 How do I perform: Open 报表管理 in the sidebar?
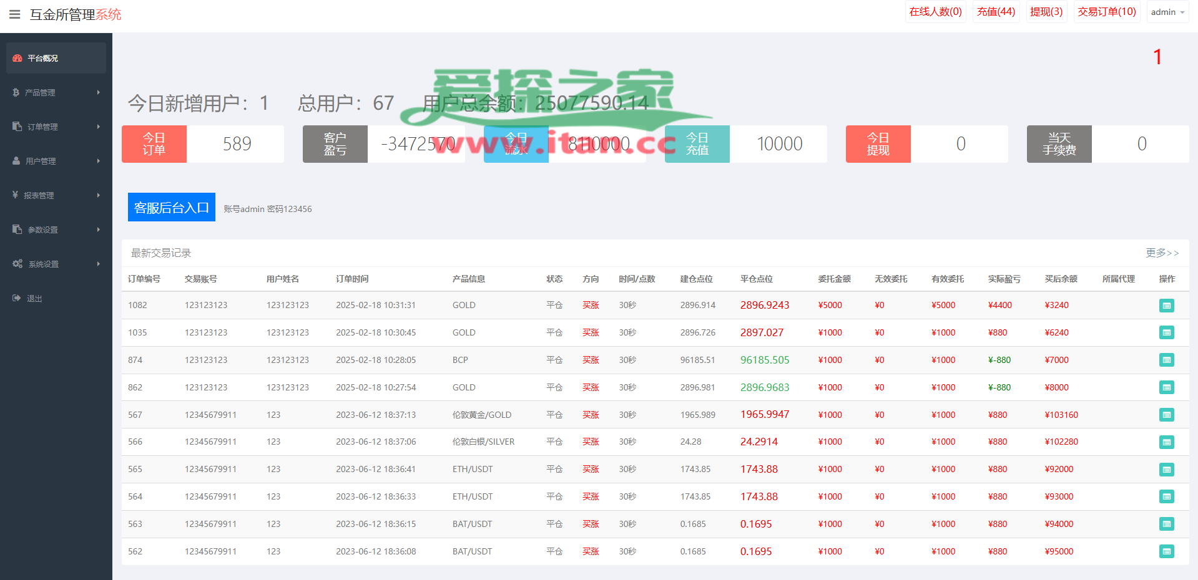tap(56, 195)
